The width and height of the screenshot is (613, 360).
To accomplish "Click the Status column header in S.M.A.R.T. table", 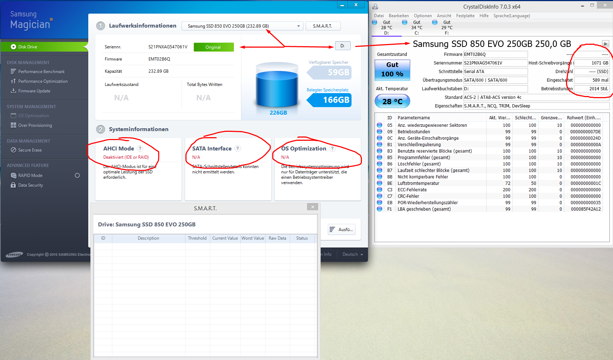I will 302,238.
